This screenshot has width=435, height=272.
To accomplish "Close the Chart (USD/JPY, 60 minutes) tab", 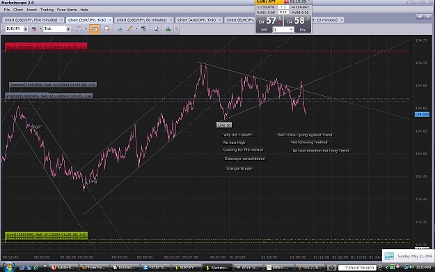I will coord(171,20).
